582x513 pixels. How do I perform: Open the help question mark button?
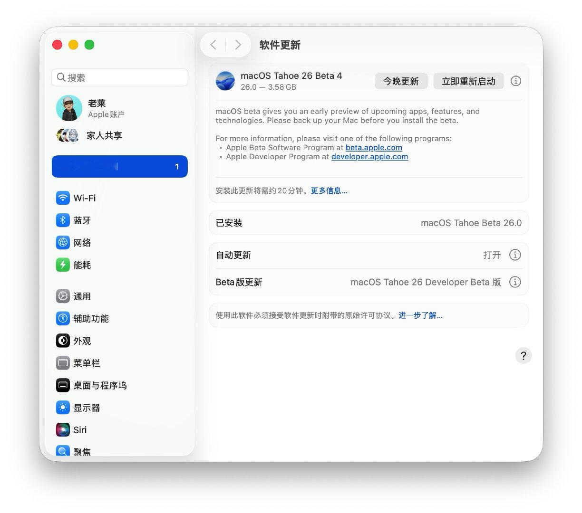pos(524,356)
